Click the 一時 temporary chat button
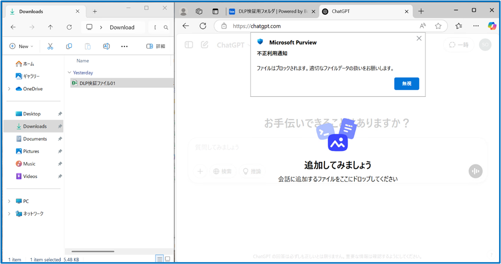 459,45
